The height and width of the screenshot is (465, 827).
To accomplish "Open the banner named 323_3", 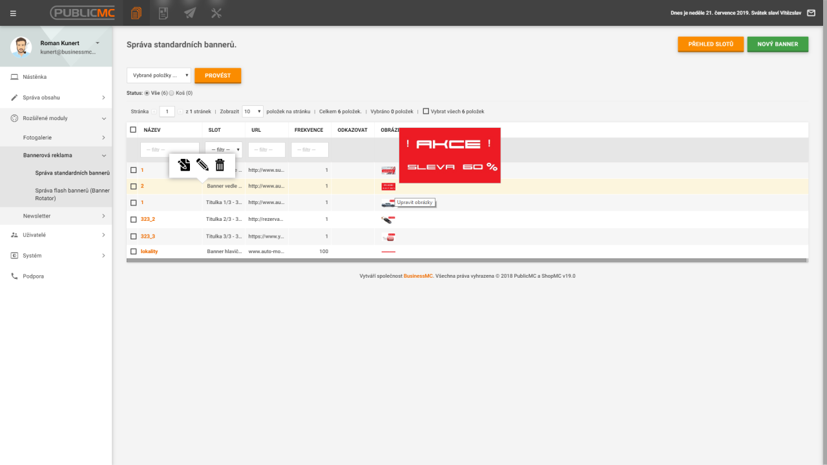I will (x=148, y=236).
